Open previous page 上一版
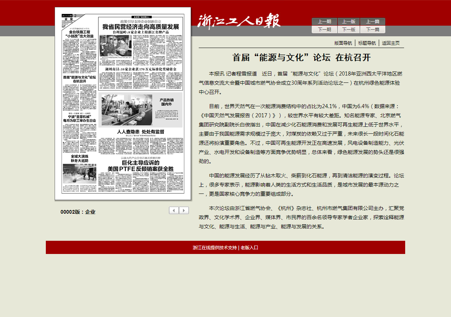The width and height of the screenshot is (451, 317). pyautogui.click(x=348, y=22)
